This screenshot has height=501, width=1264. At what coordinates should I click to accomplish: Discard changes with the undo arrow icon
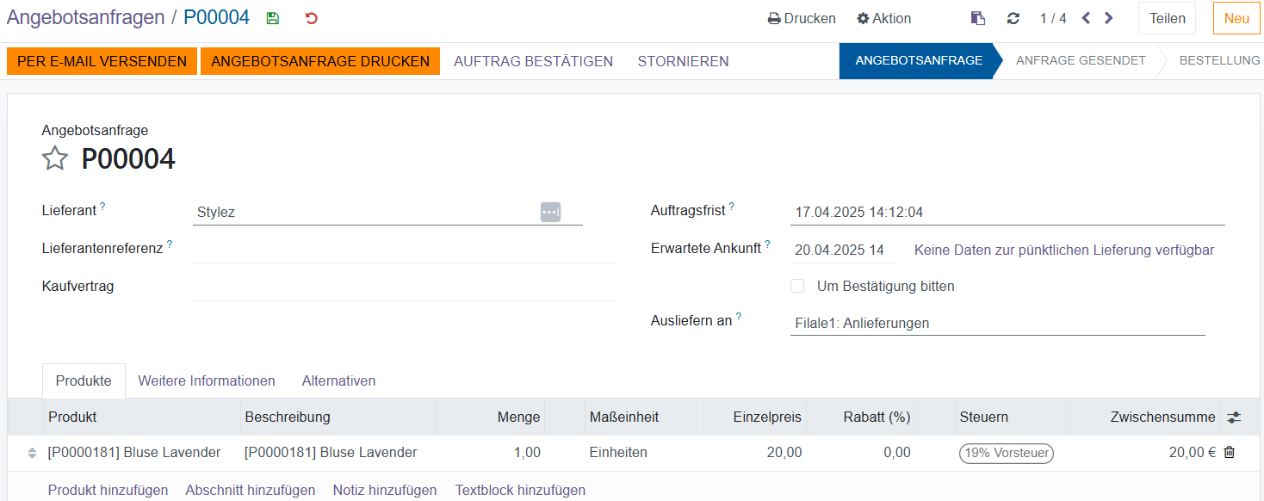coord(311,18)
